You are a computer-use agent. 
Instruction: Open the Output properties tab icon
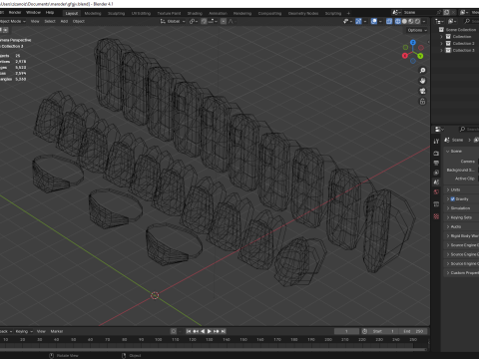click(436, 163)
